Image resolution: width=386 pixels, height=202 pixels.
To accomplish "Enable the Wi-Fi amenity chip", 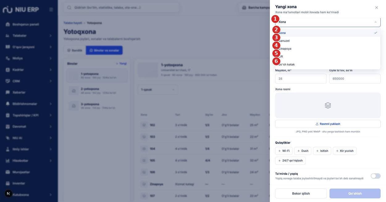I will tap(284, 151).
